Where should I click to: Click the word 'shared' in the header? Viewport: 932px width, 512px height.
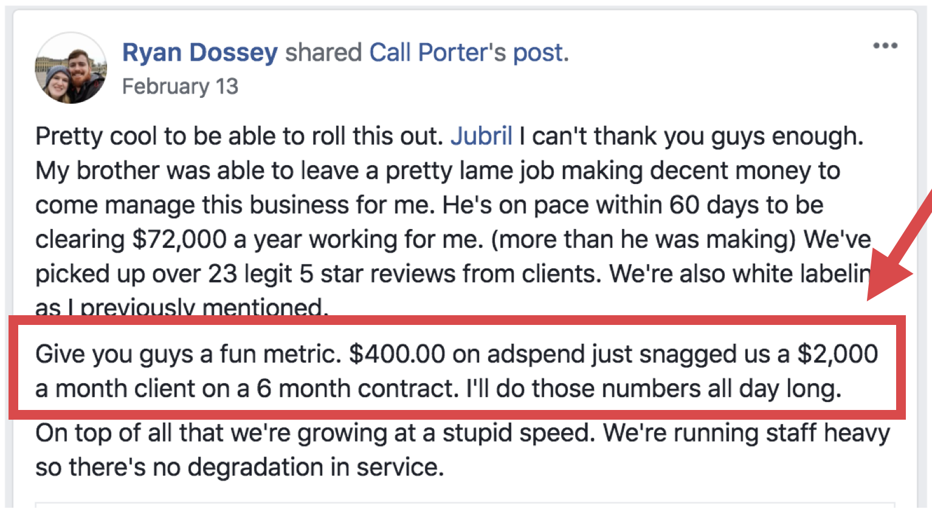(x=323, y=52)
